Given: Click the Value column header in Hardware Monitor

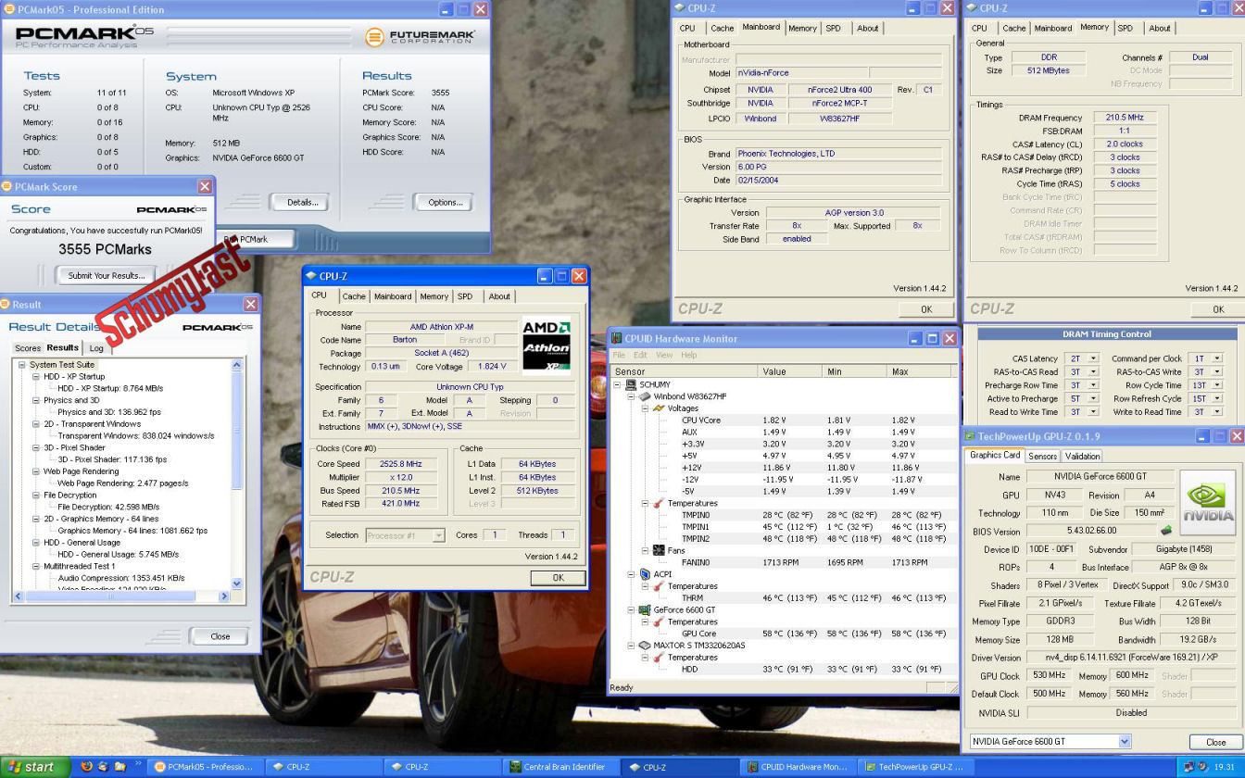Looking at the screenshot, I should [790, 371].
